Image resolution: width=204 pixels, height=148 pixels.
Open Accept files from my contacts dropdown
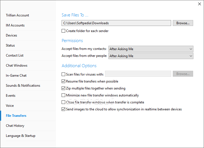click(x=151, y=49)
